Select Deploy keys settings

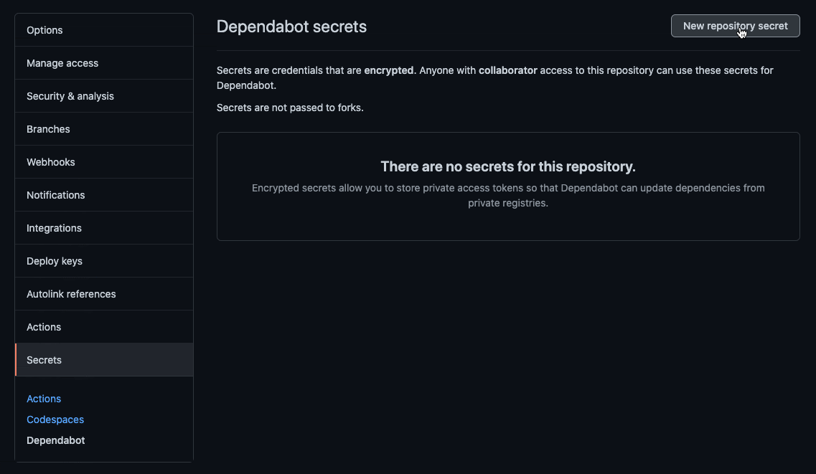click(x=55, y=261)
